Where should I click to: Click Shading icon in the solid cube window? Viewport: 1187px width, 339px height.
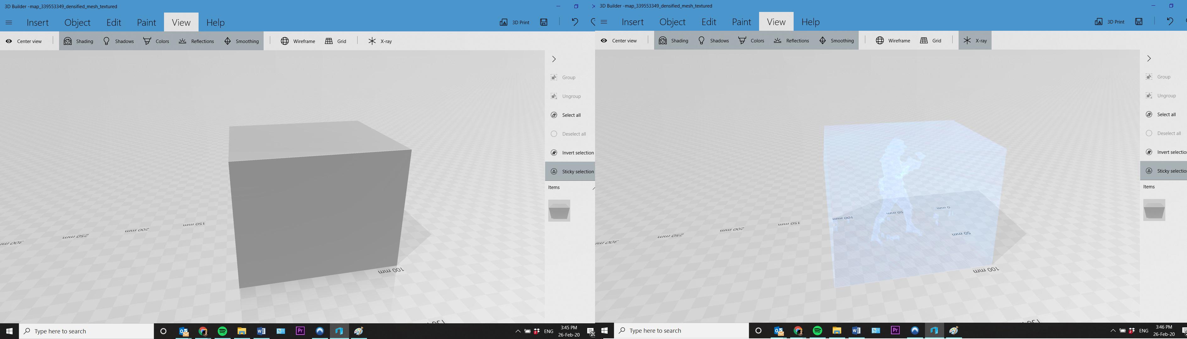68,41
